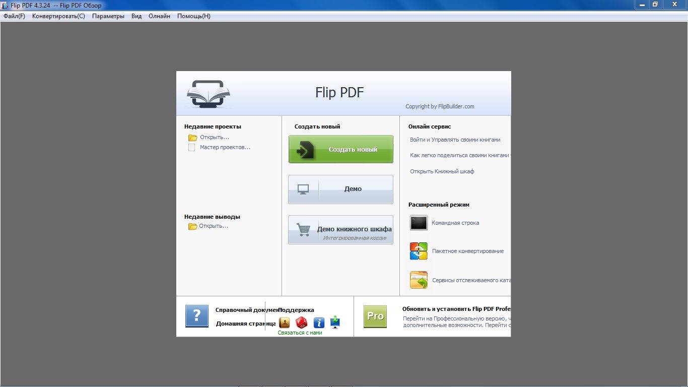Click the green Pro upgrade icon

coord(375,316)
